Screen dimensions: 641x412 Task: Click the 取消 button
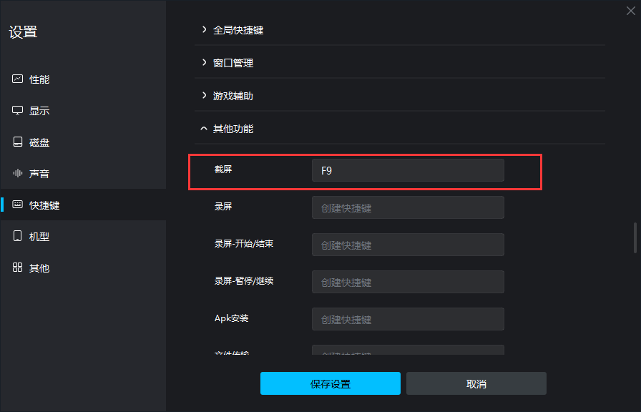coord(476,383)
